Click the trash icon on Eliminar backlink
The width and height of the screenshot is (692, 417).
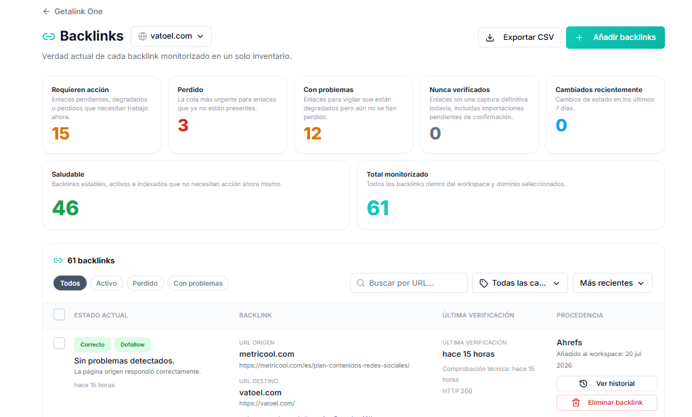(576, 402)
